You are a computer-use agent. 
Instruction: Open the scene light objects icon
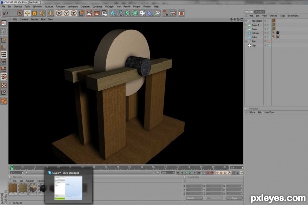click(x=142, y=13)
